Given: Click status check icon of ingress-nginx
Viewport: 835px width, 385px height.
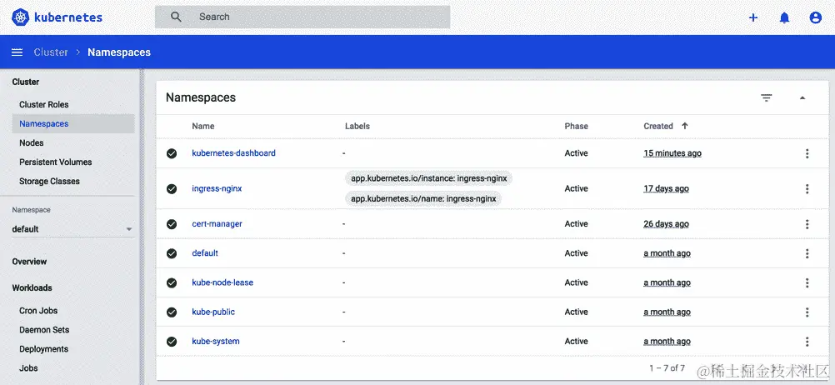Looking at the screenshot, I should coord(172,188).
